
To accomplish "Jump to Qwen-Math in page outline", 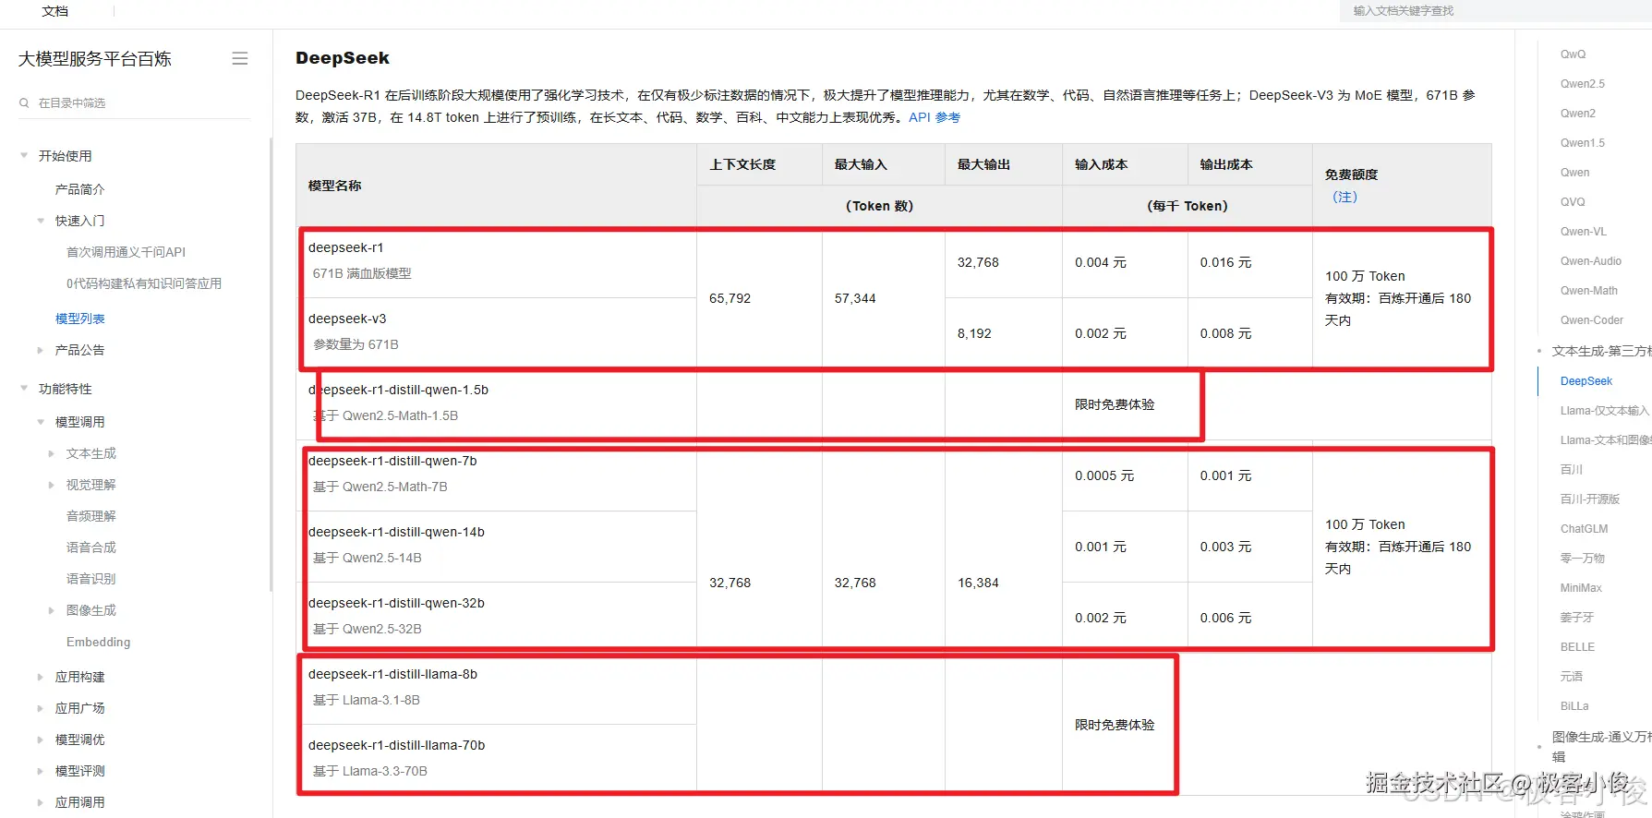I will tap(1589, 291).
